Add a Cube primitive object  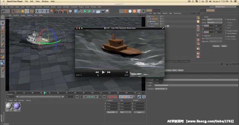[x=76, y=11]
